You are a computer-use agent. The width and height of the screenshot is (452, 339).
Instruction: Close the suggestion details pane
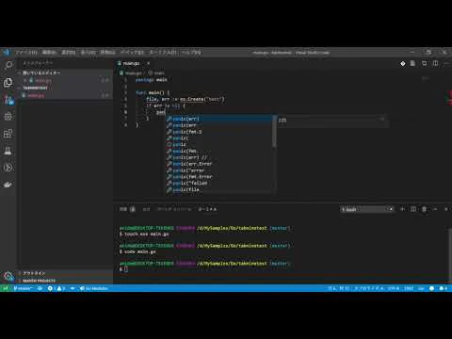tap(382, 119)
